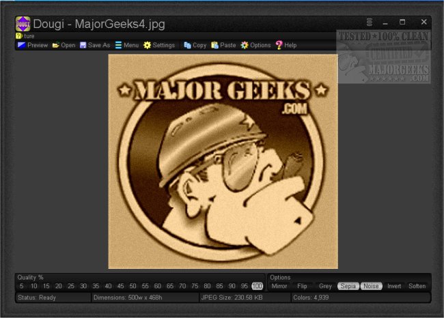Set JPEG quality to 75

tap(195, 286)
